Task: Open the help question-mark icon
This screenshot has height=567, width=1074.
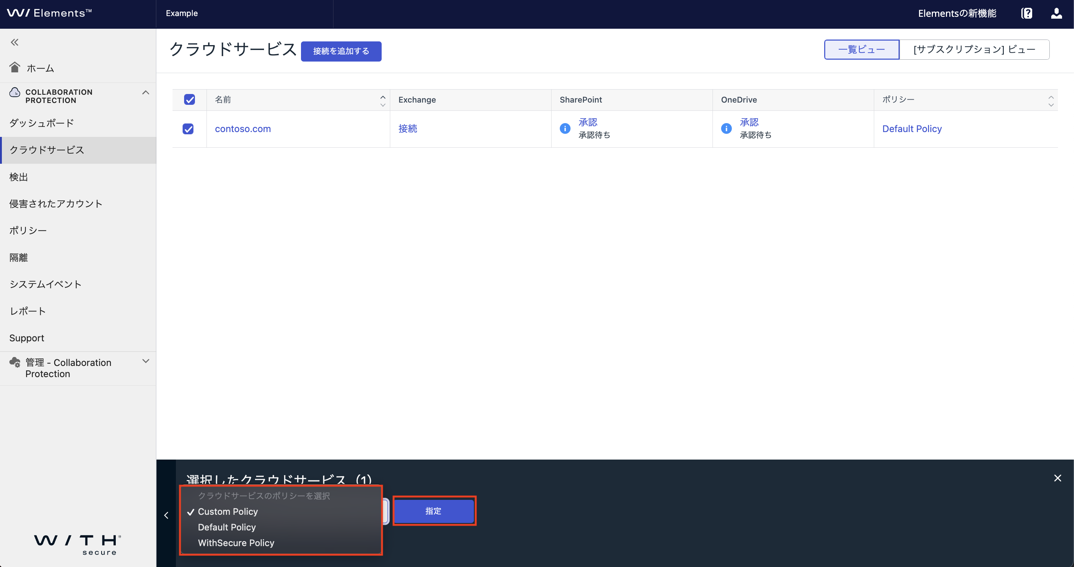Action: tap(1027, 13)
